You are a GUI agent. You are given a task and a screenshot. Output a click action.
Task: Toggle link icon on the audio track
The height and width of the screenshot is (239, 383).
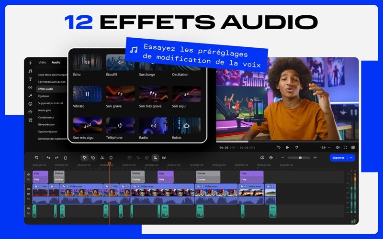click(29, 213)
